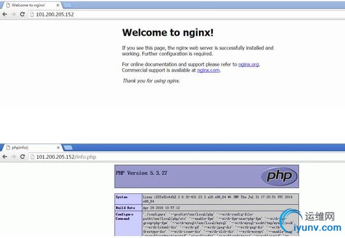Click 'If you see this page' paragraph
Viewport: 345px width, 238px height.
198,51
